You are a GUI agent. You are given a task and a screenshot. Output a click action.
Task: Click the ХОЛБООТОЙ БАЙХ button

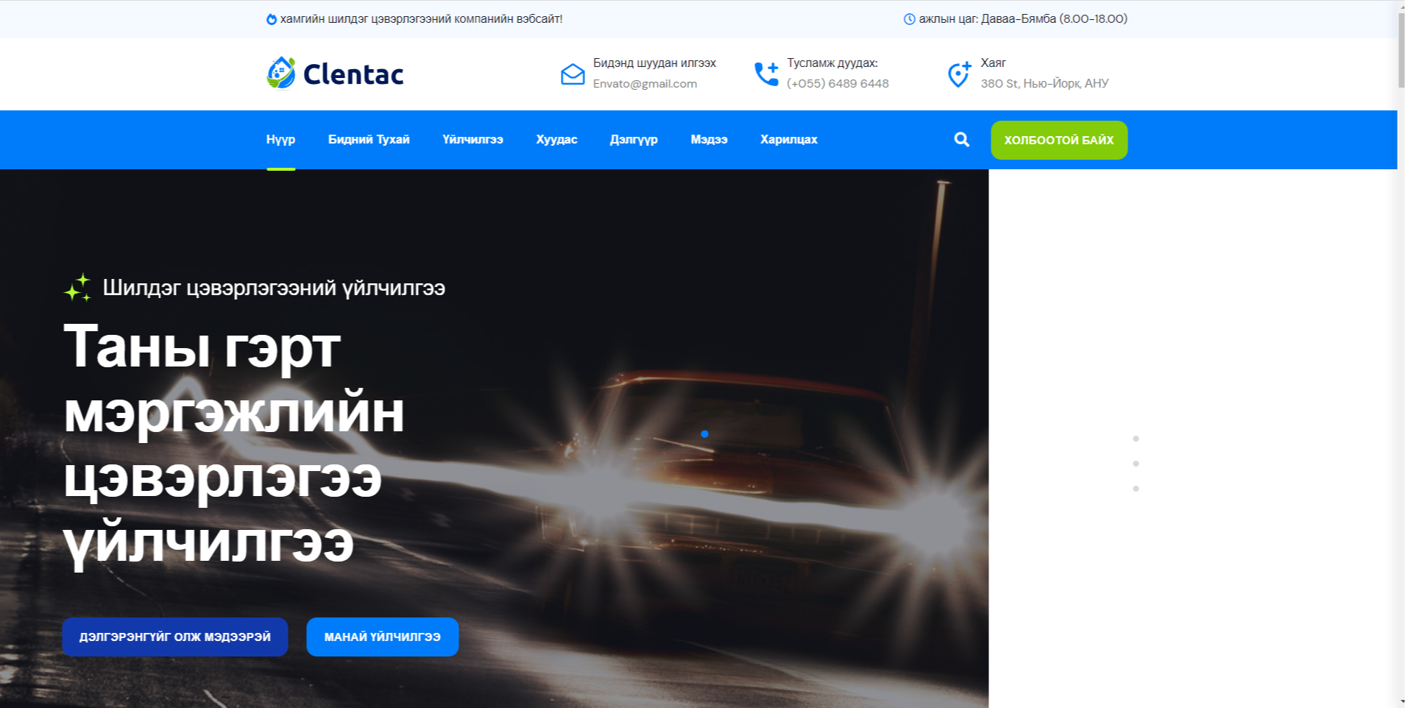(x=1059, y=140)
